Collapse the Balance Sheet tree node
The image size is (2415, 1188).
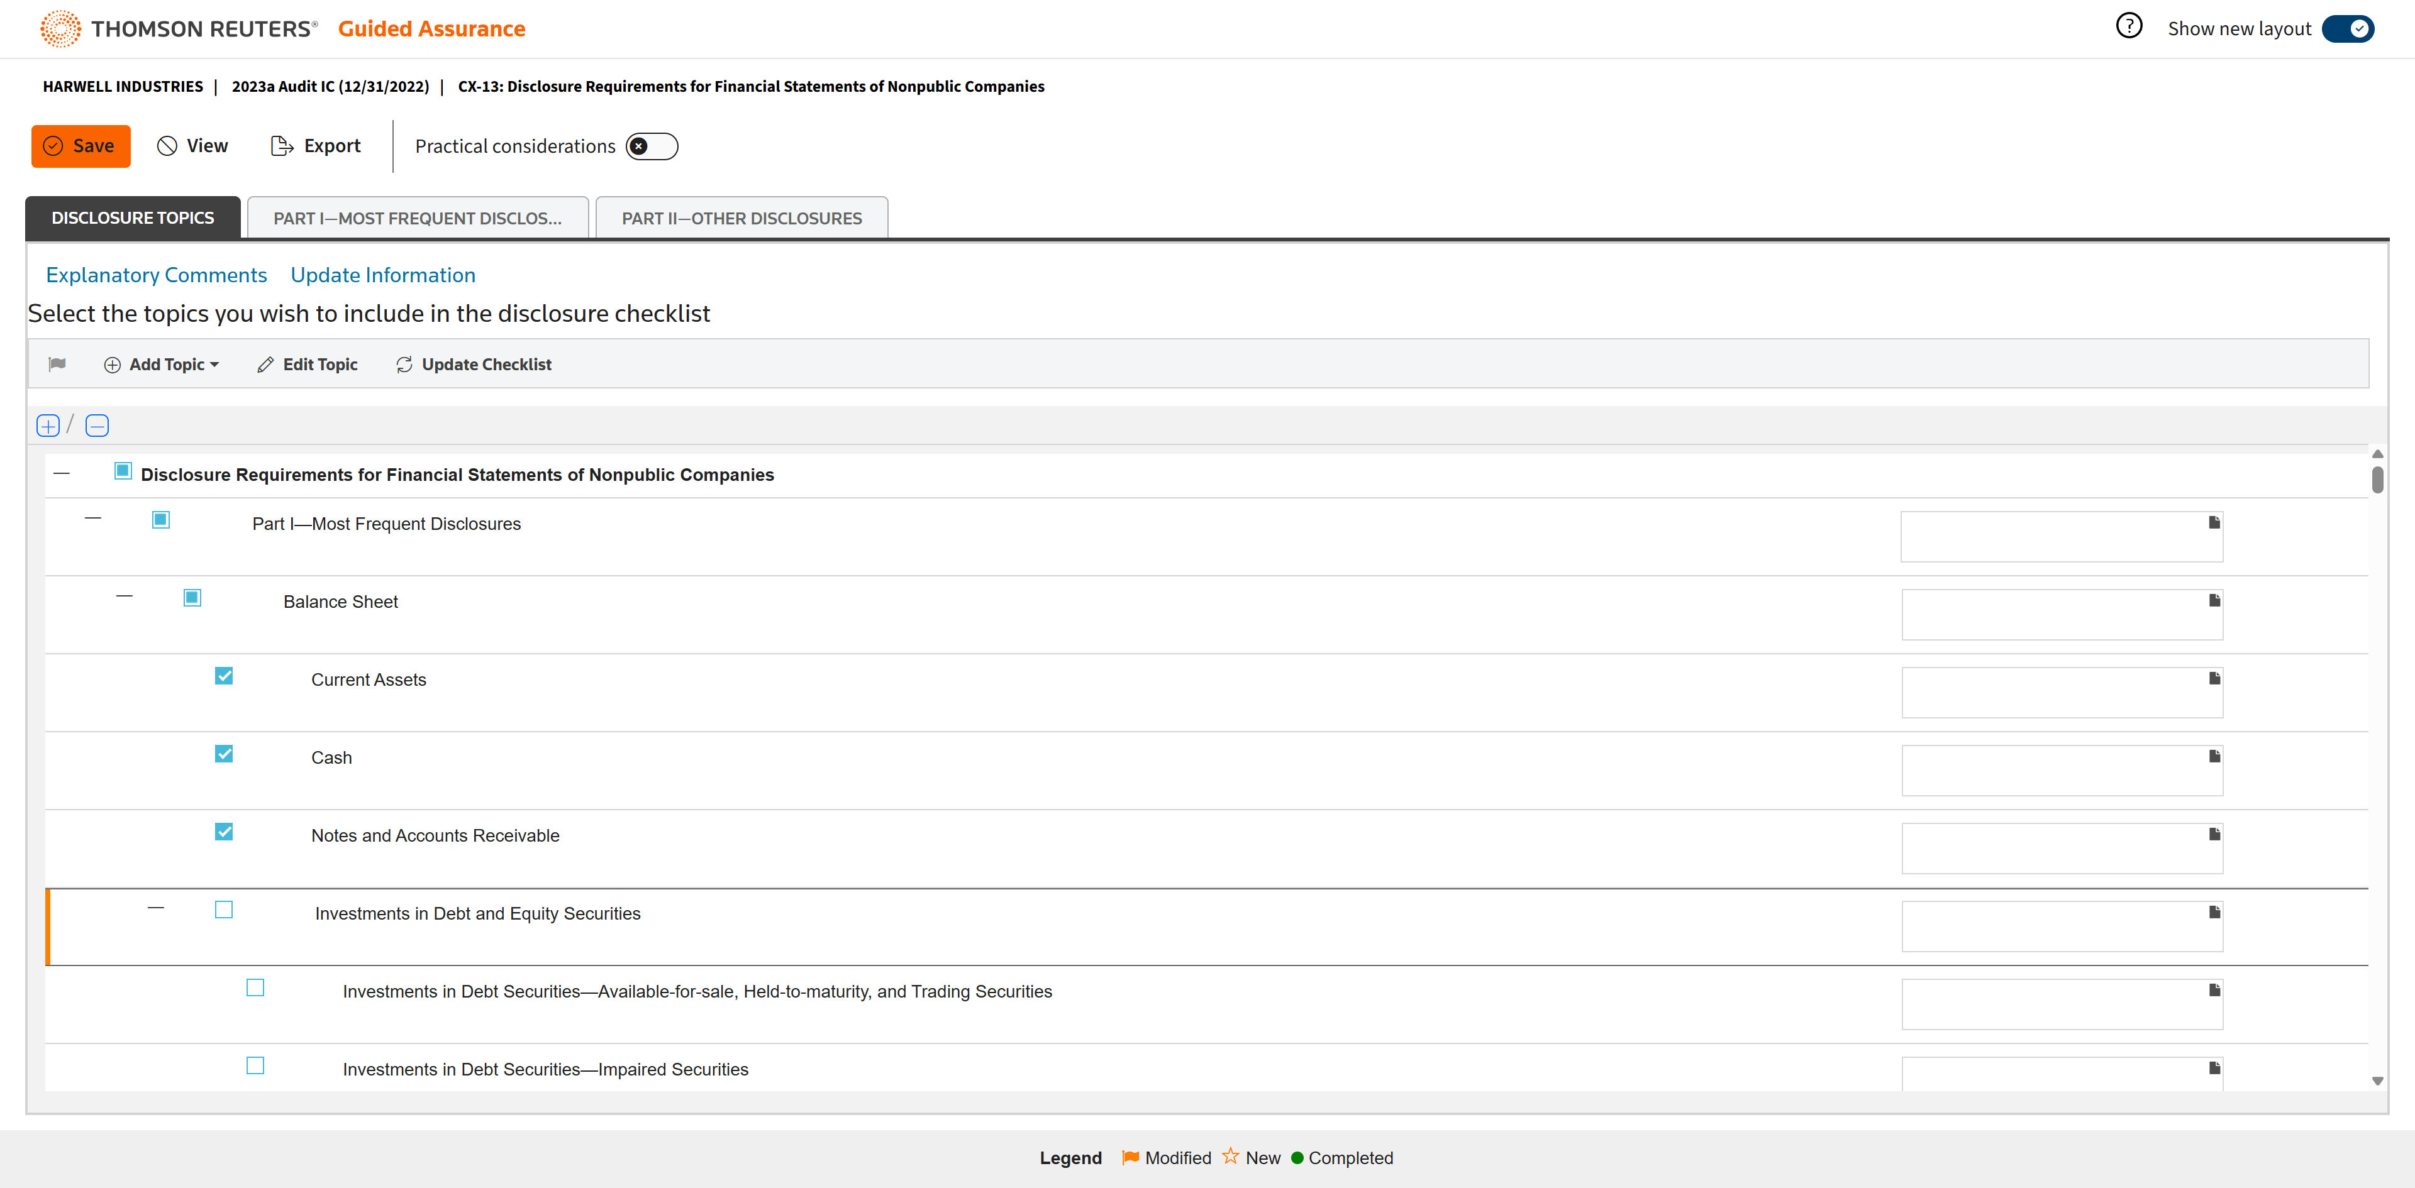(x=125, y=596)
